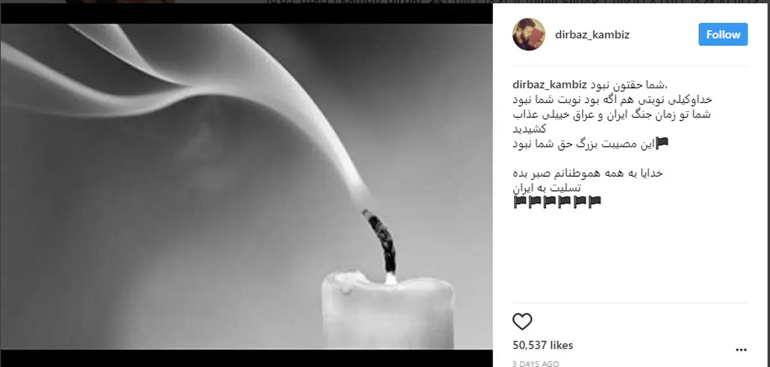Image resolution: width=770 pixels, height=367 pixels.
Task: Open the 3 DAYS AGO timestamp
Action: 536,364
